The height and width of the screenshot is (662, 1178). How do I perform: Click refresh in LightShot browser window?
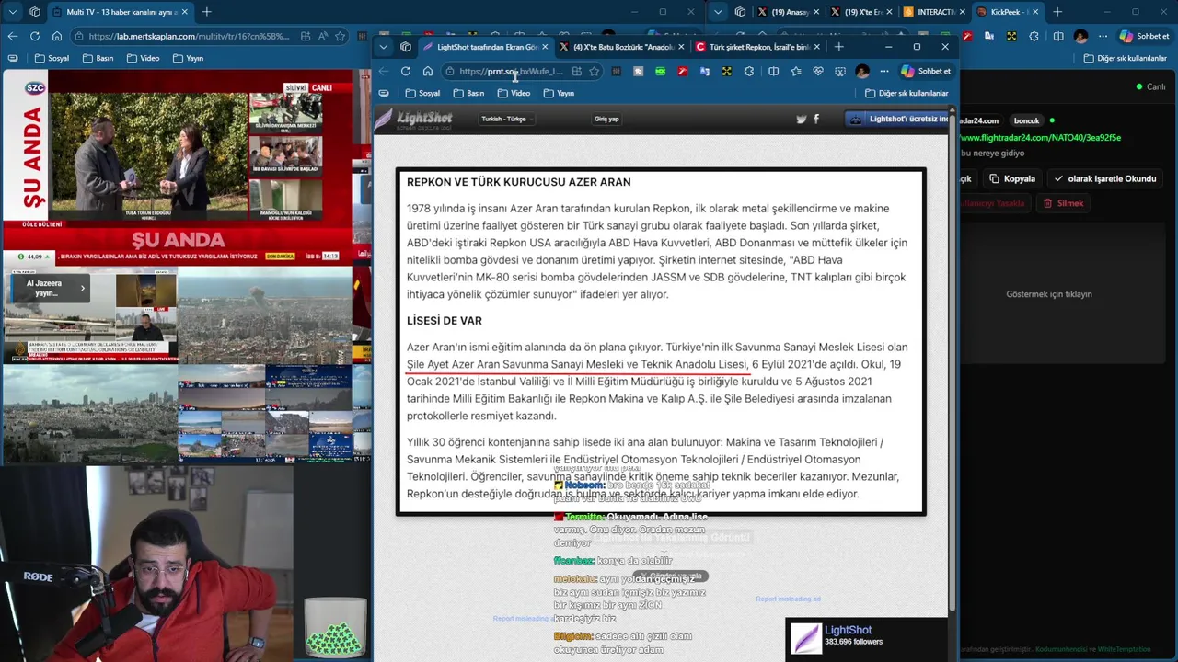pyautogui.click(x=406, y=71)
